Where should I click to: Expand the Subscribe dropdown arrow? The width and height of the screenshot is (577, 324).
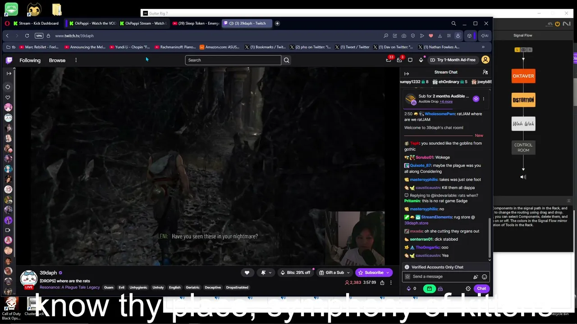[x=387, y=272]
